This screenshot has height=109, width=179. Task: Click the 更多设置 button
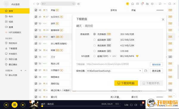coord(156,71)
